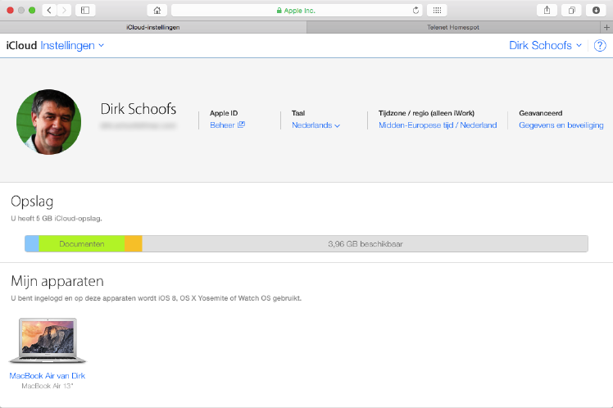Click the blue storage bar segment
Image resolution: width=613 pixels, height=408 pixels.
pos(32,244)
